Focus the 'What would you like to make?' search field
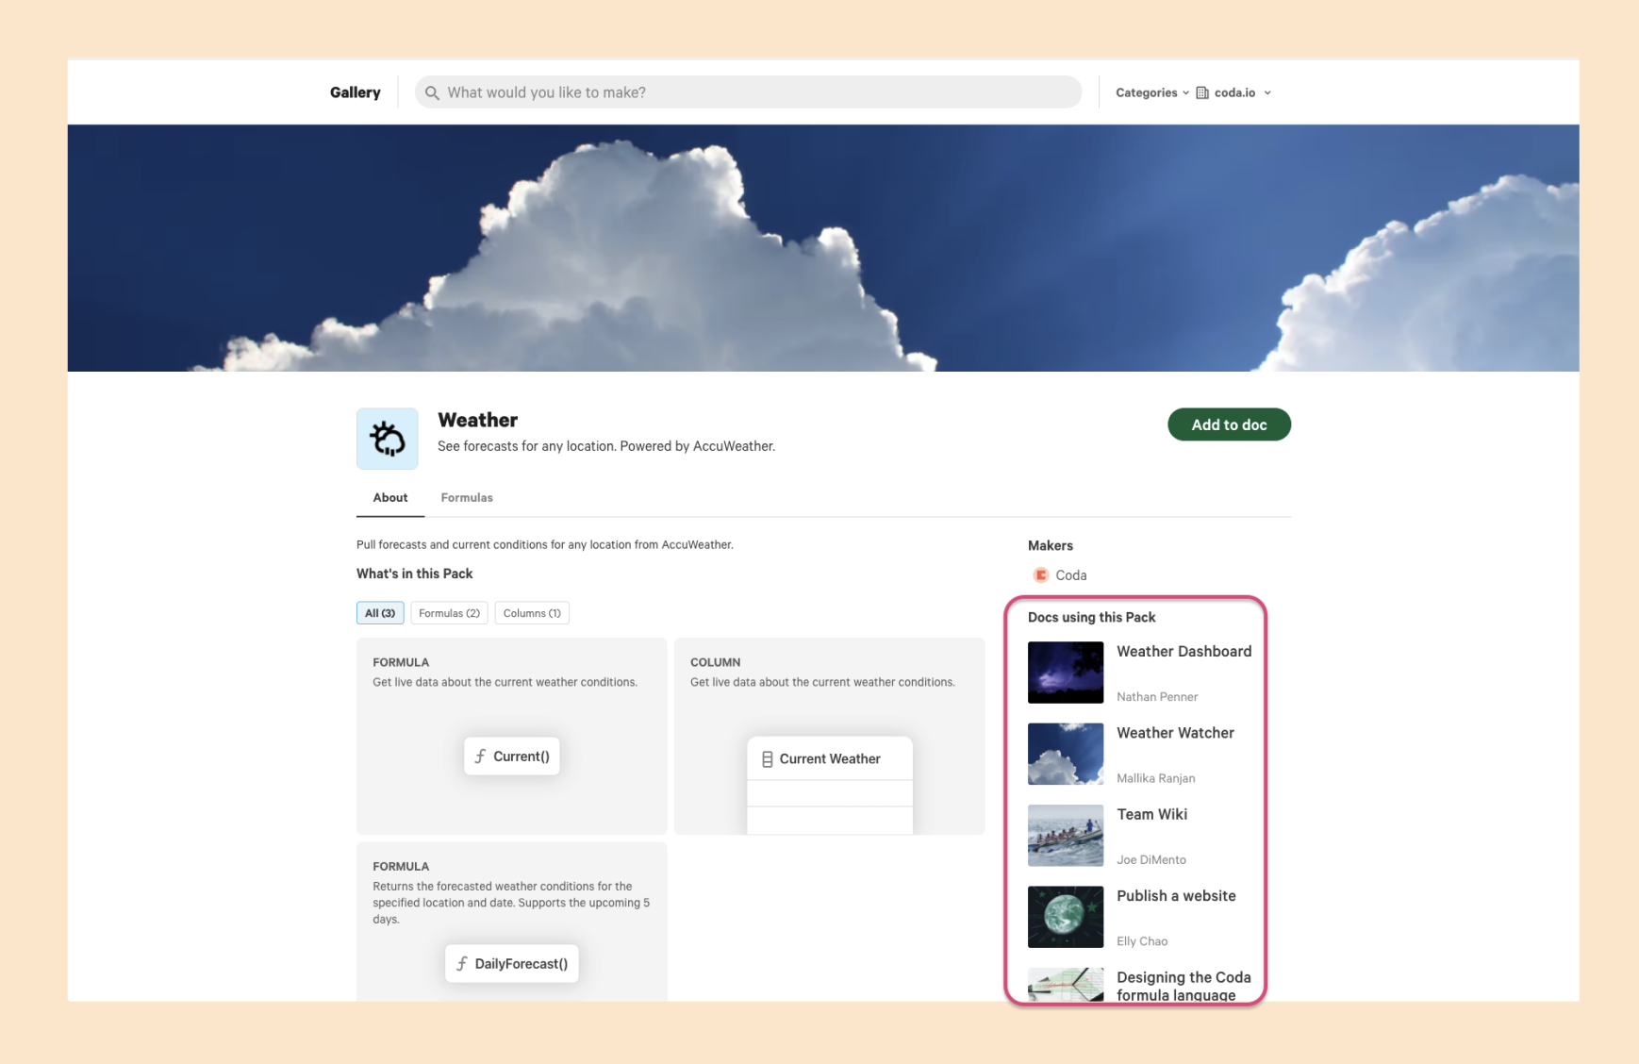 [748, 92]
